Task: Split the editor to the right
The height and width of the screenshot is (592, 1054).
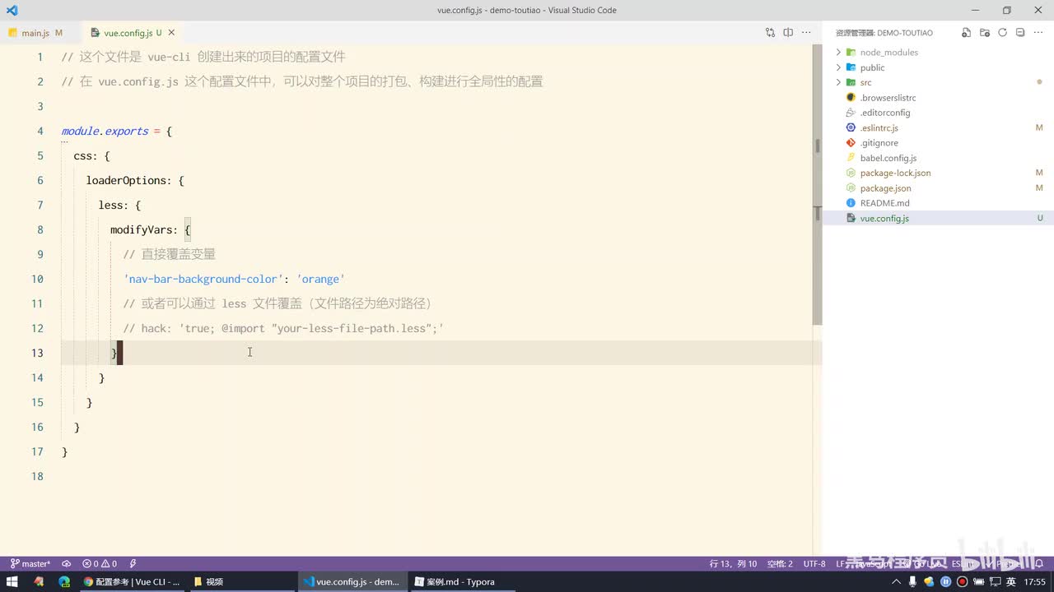Action: coord(788,33)
